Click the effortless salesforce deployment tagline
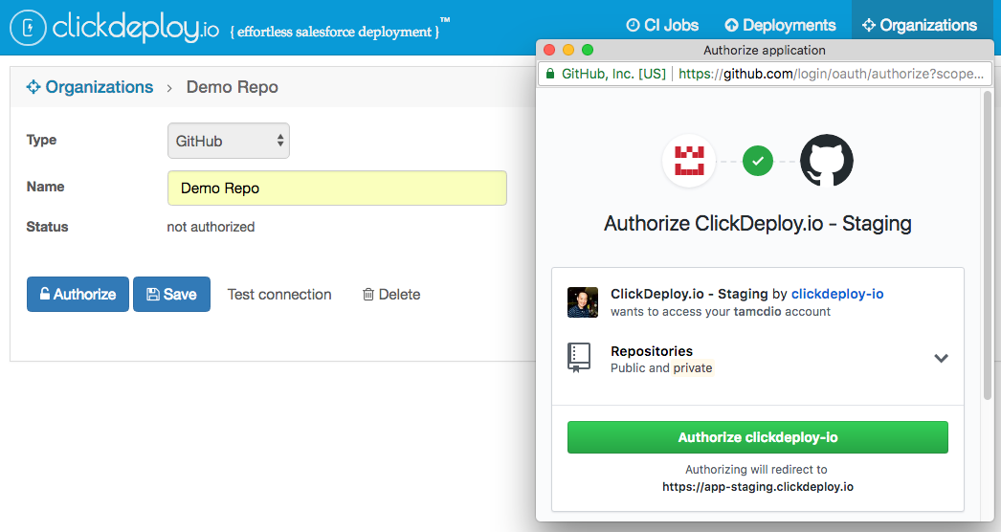This screenshot has width=1001, height=532. click(x=335, y=32)
